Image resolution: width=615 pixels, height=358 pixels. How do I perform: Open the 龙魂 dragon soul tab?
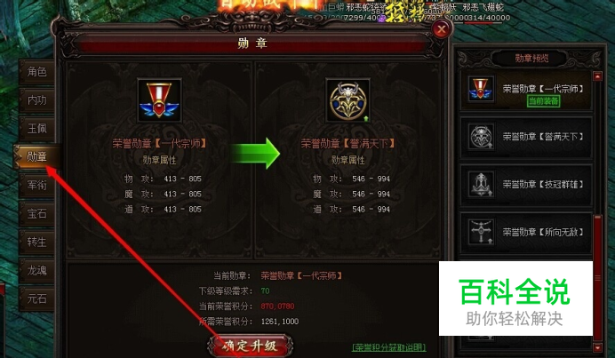36,270
